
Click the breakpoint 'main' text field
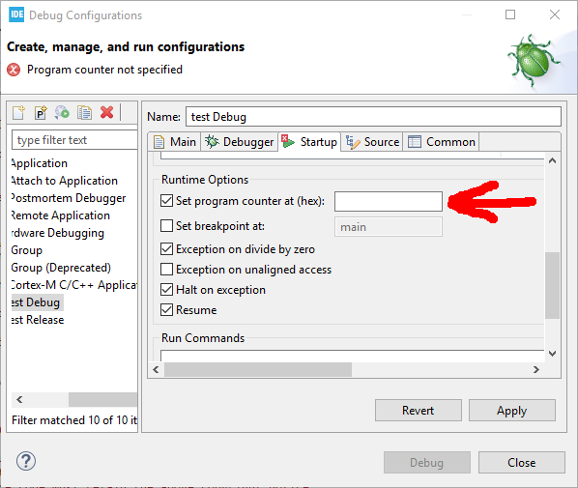389,227
